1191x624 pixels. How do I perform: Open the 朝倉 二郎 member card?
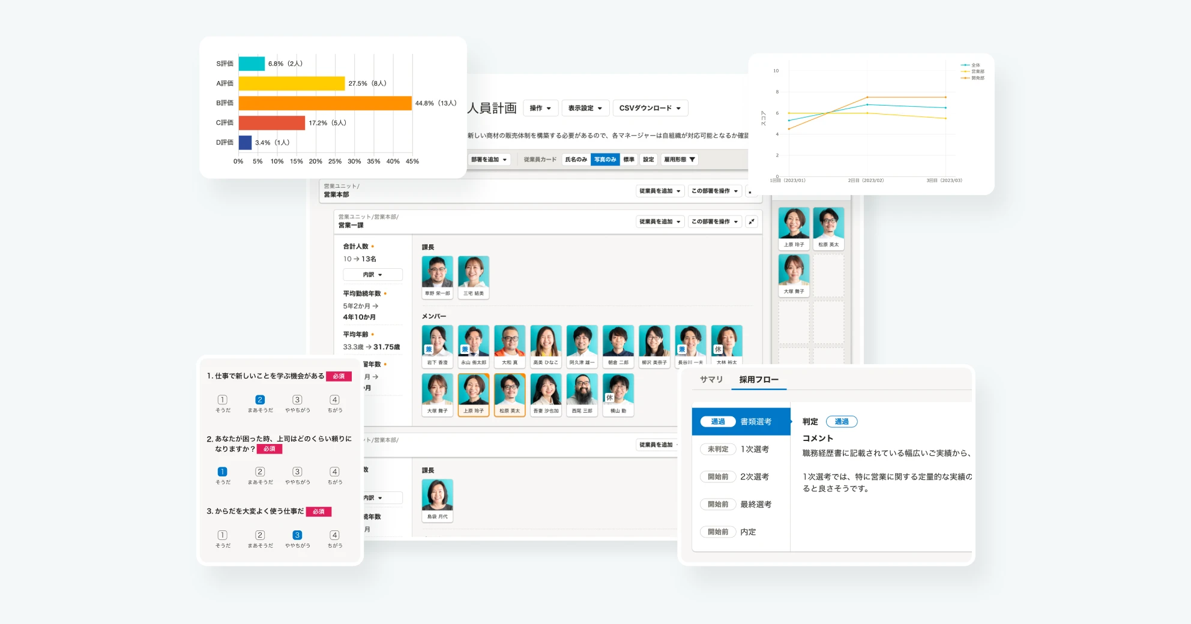coord(618,346)
